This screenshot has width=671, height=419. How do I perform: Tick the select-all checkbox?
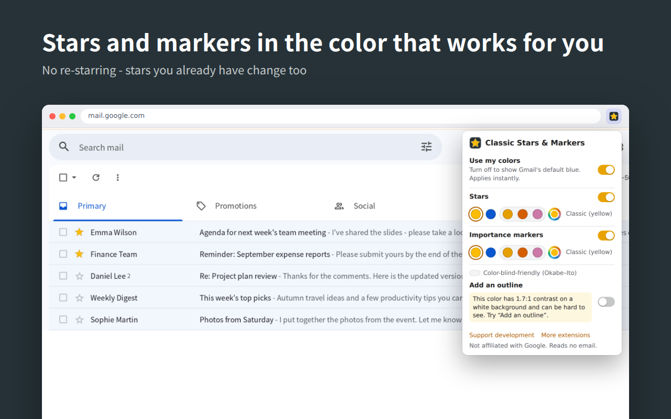pyautogui.click(x=63, y=178)
